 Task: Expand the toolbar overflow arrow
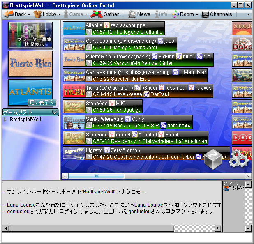click(249, 14)
